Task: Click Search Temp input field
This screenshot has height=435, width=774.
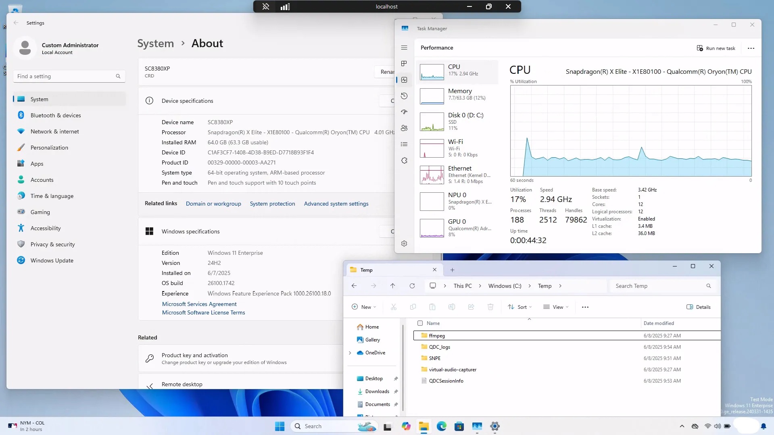Action: (662, 286)
